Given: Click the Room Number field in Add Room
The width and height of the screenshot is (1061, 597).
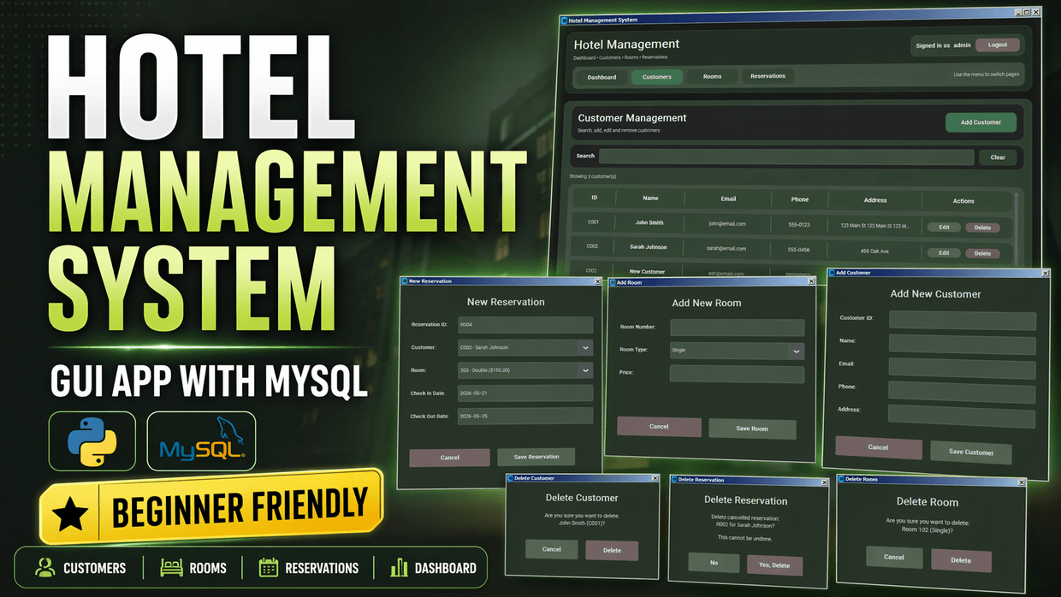Looking at the screenshot, I should tap(737, 328).
